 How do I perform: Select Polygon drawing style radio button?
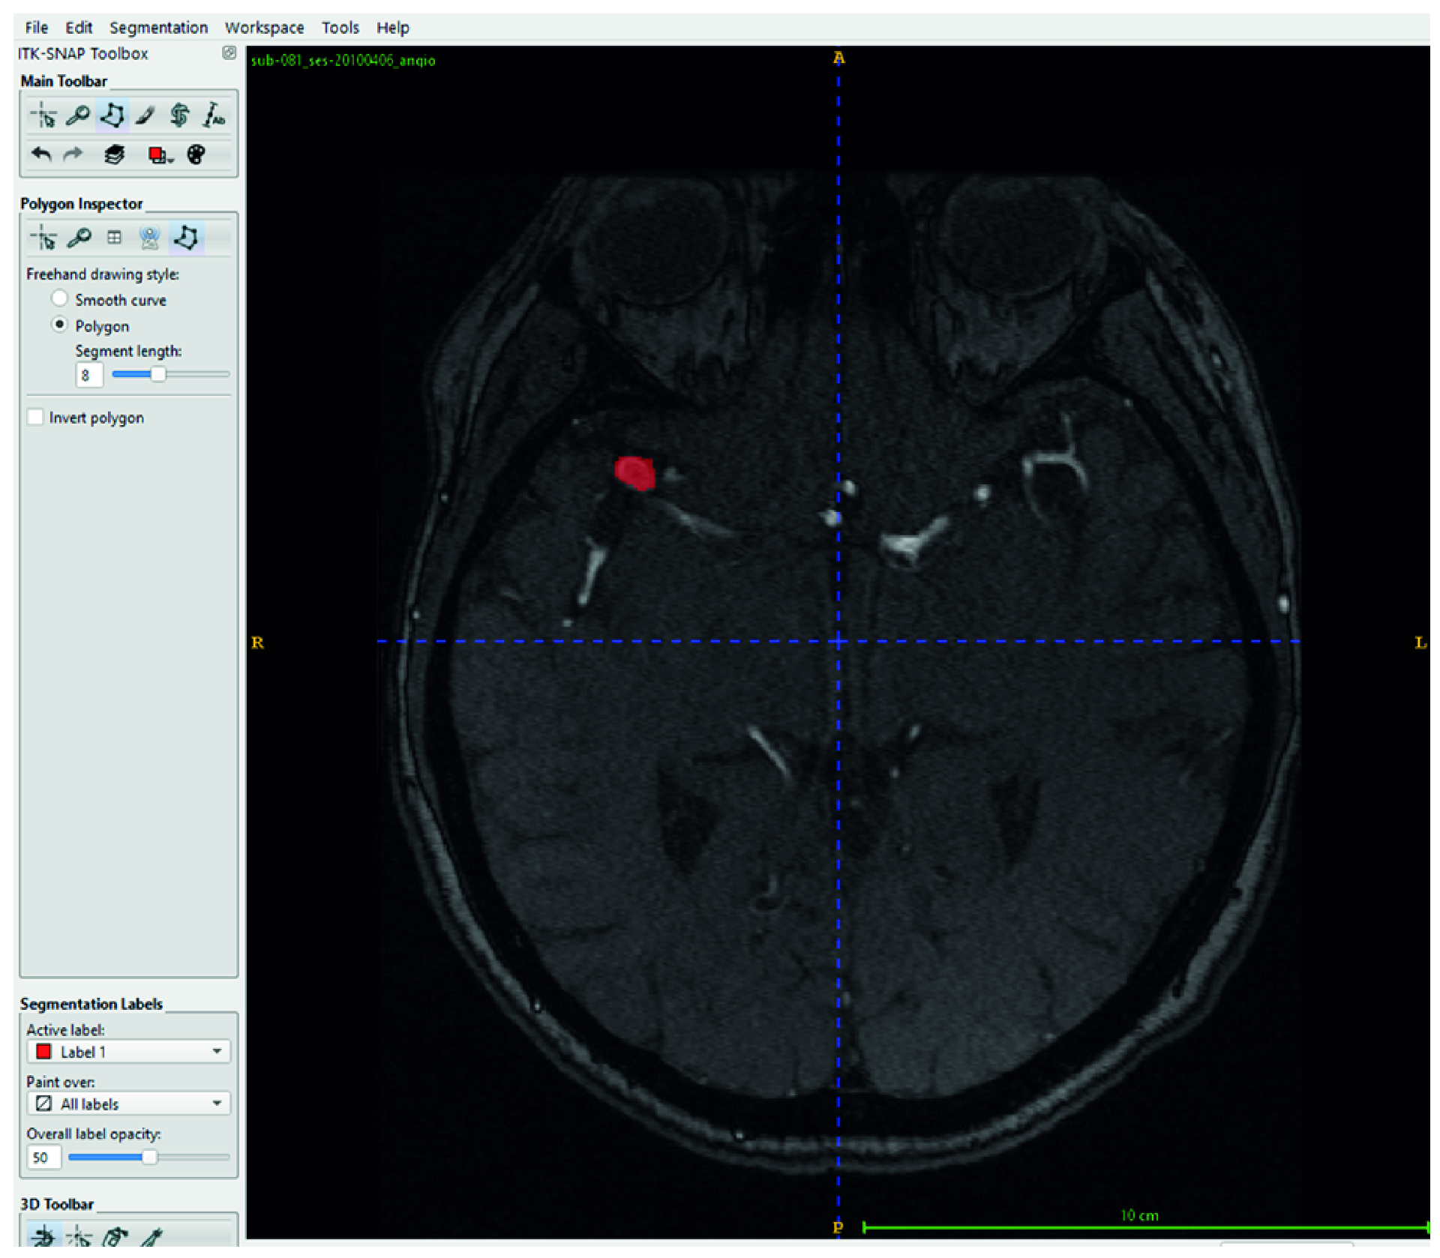tap(59, 325)
